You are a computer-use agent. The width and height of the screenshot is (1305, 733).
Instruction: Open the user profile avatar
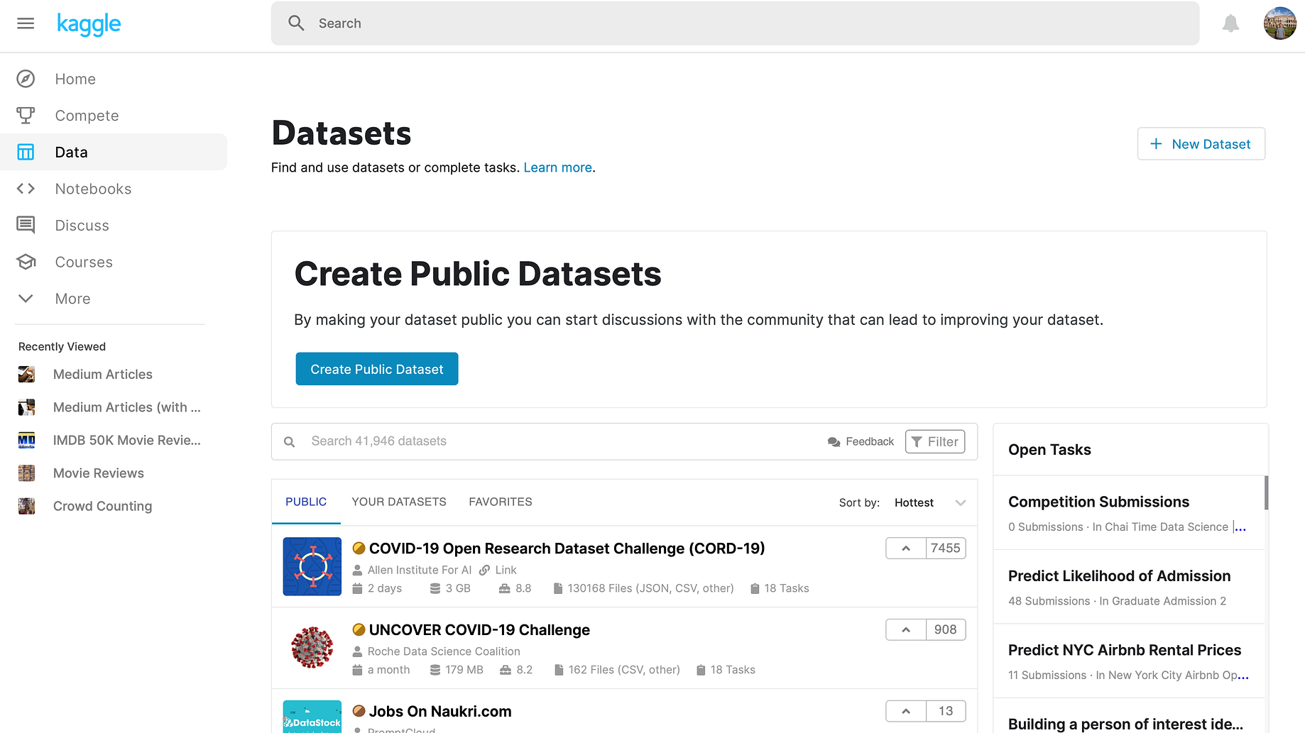click(x=1279, y=23)
